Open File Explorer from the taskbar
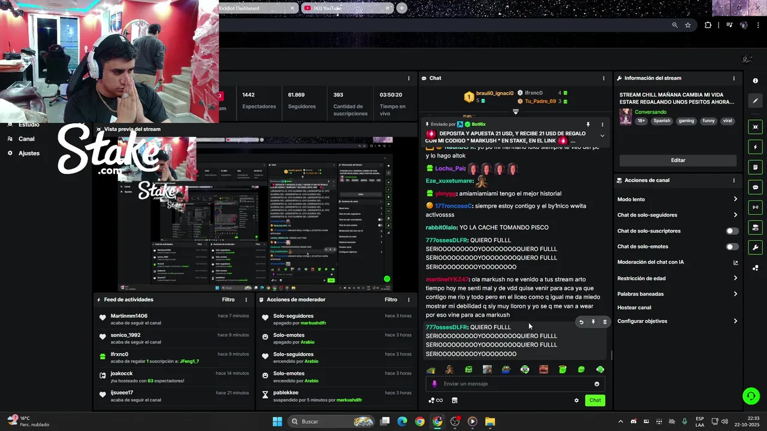The width and height of the screenshot is (767, 431). 490,421
